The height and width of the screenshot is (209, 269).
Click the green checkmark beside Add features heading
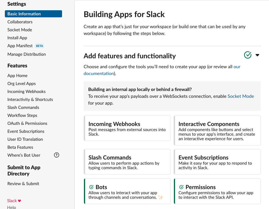(248, 55)
